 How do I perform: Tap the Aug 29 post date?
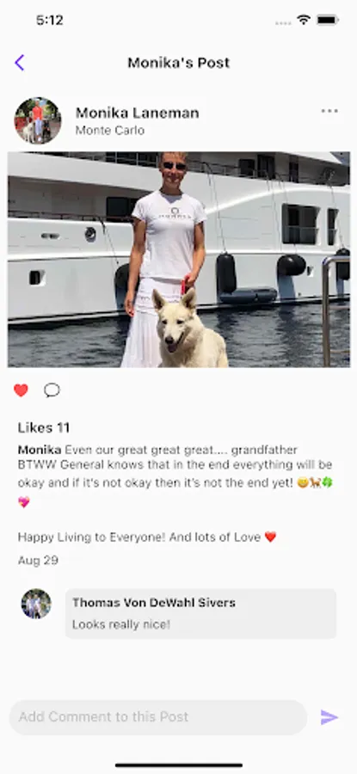[38, 560]
